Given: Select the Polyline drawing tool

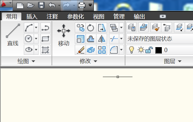Looking at the screenshot, I should pos(45,28).
